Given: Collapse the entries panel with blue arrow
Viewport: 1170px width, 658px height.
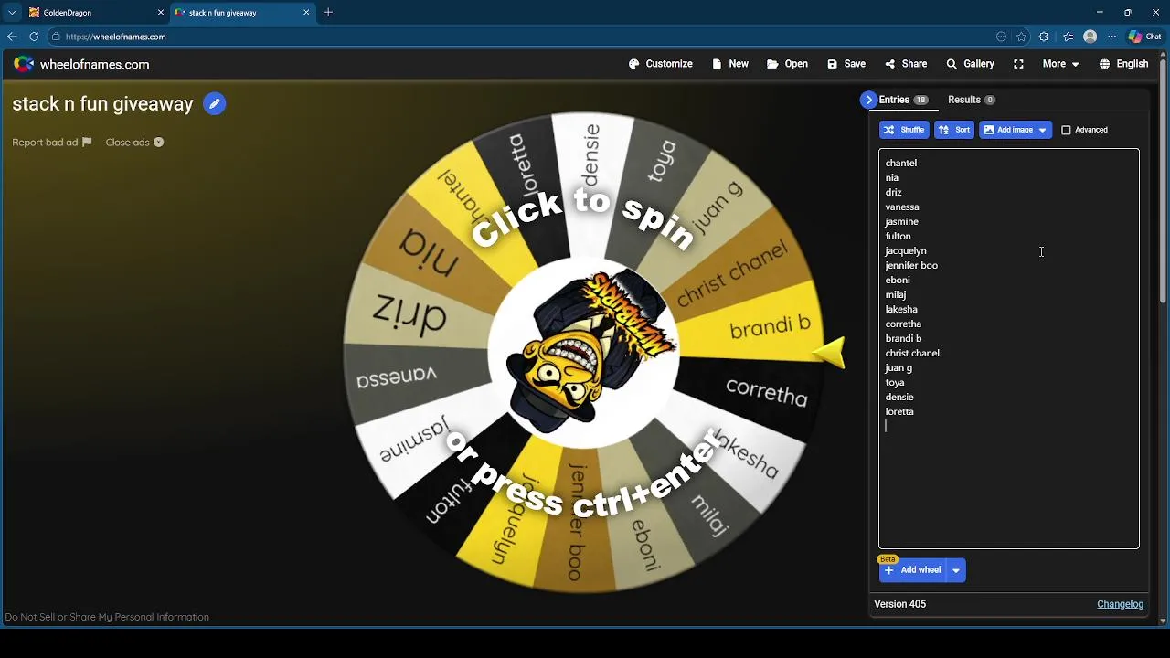Looking at the screenshot, I should 869,100.
